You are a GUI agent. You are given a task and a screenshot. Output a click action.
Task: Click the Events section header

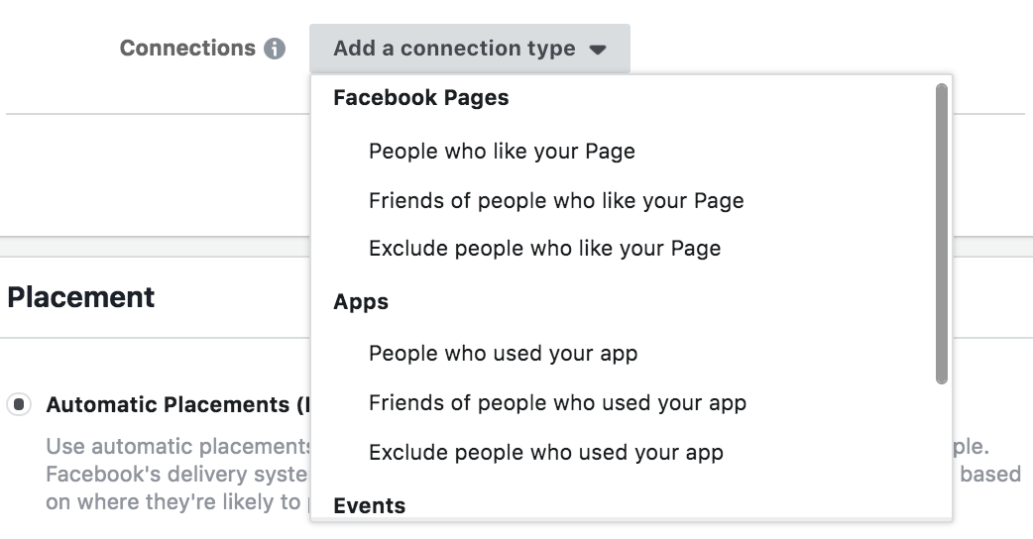pos(370,505)
